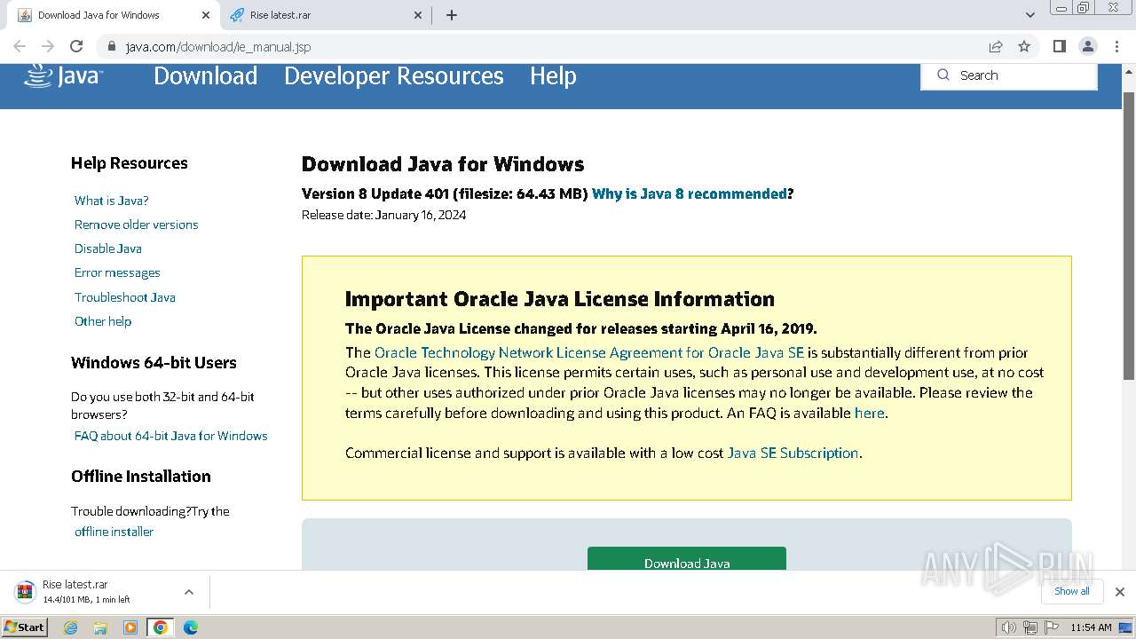Screen dimensions: 1136x639
Task: Open Internet Explorer from taskbar
Action: click(x=71, y=627)
